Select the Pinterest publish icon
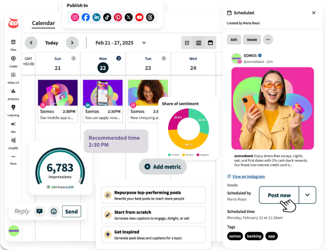326x250 pixels. coord(118,17)
